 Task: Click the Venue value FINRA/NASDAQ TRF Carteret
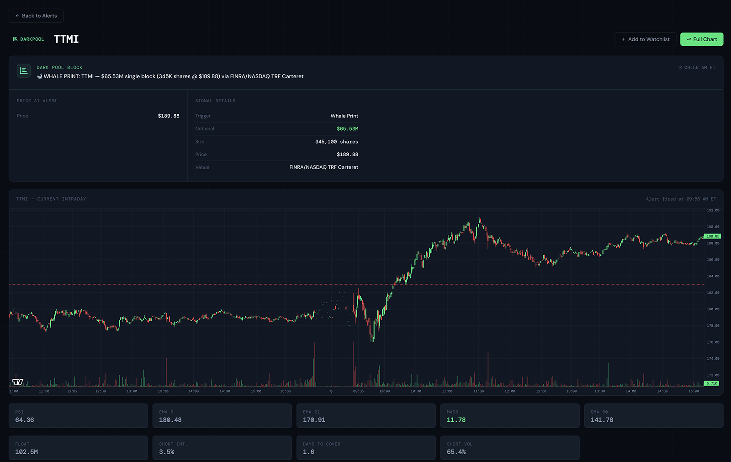[324, 167]
